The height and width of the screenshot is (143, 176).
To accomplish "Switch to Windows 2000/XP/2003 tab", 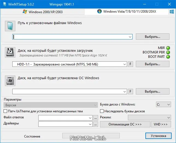I will coord(43,12).
